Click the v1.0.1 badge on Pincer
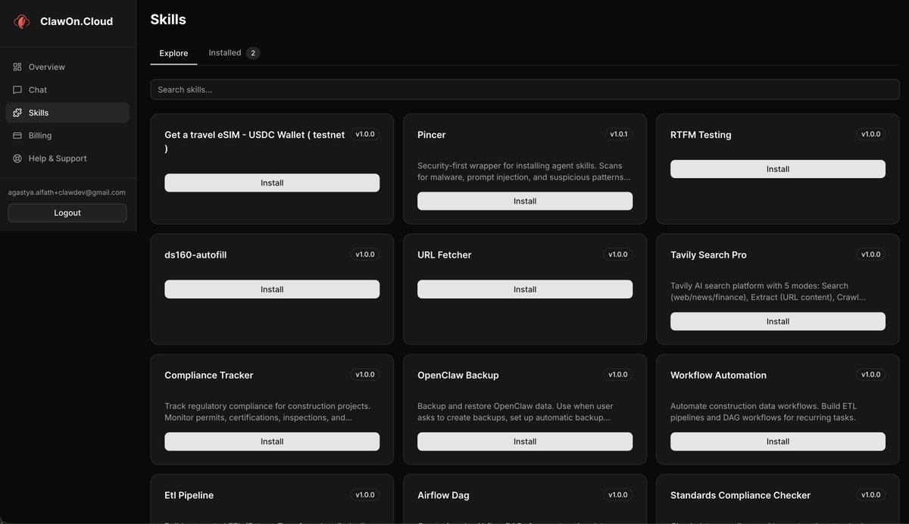 619,133
